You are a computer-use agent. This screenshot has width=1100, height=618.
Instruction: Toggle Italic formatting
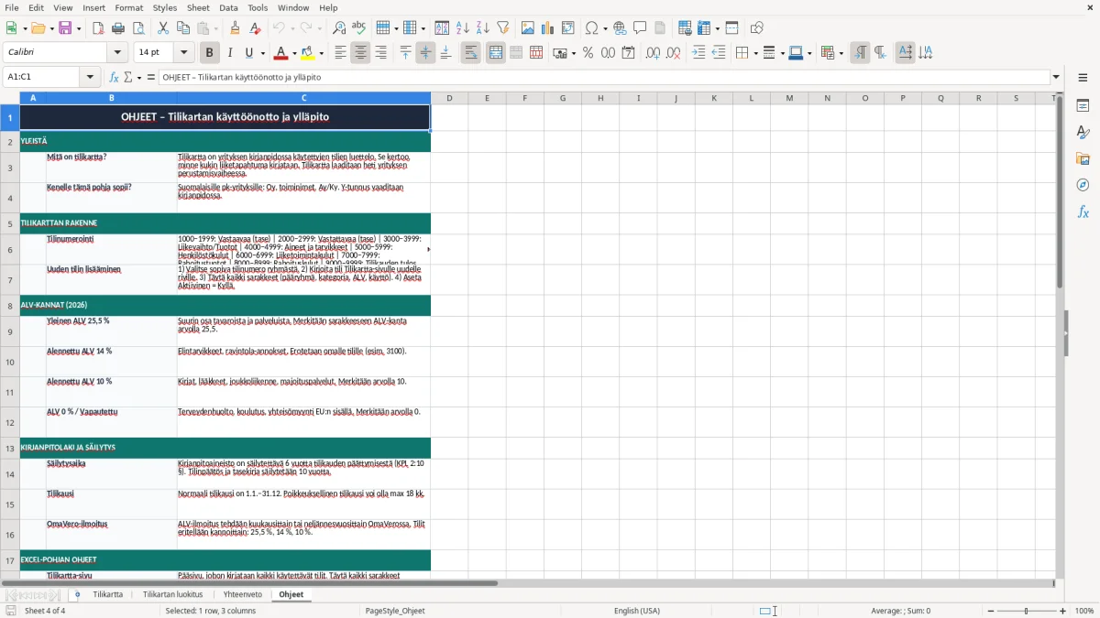230,53
